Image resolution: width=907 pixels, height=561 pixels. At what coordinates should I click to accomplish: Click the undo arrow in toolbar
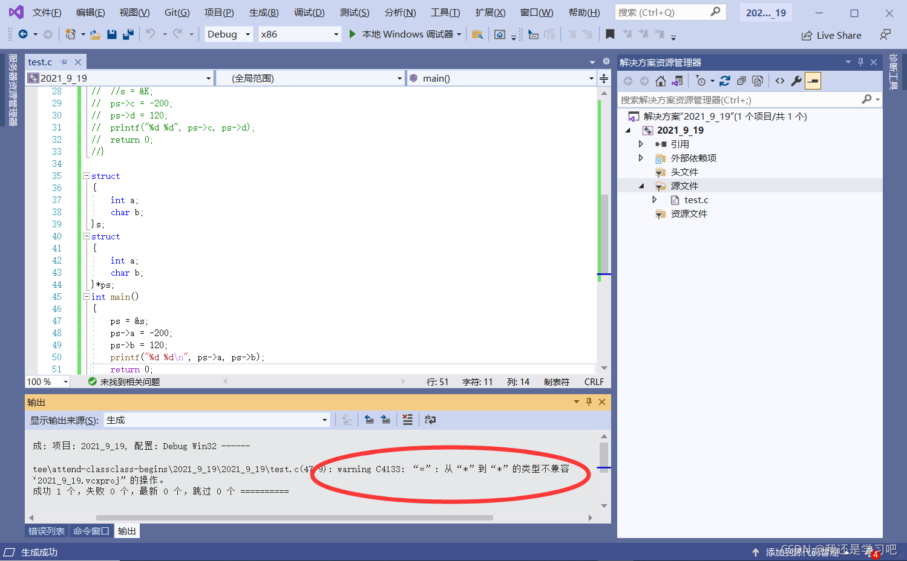point(151,34)
